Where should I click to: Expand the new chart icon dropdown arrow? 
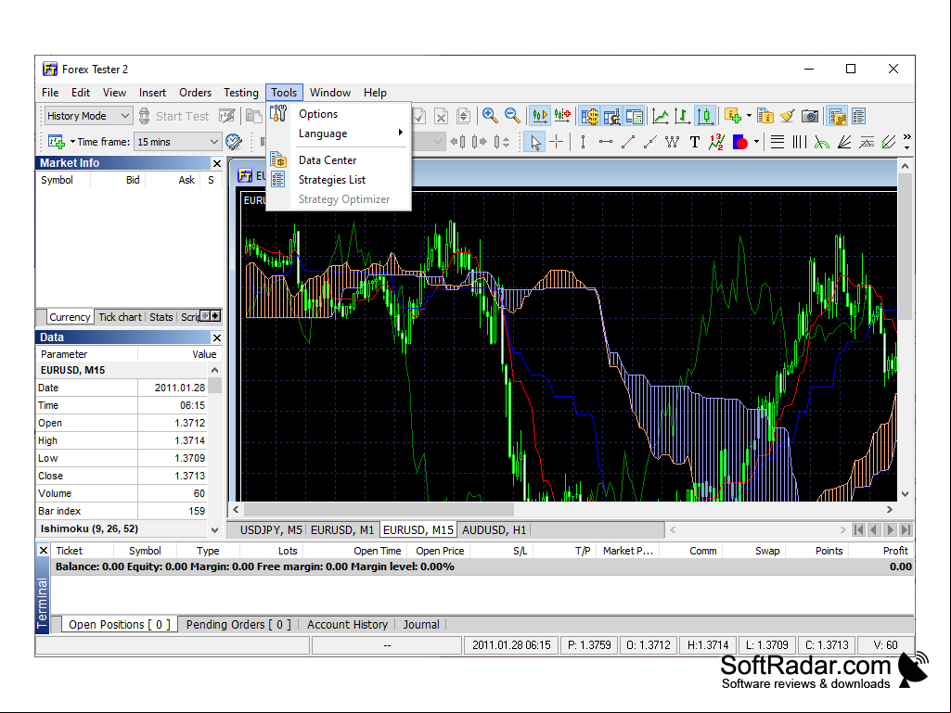coord(72,142)
